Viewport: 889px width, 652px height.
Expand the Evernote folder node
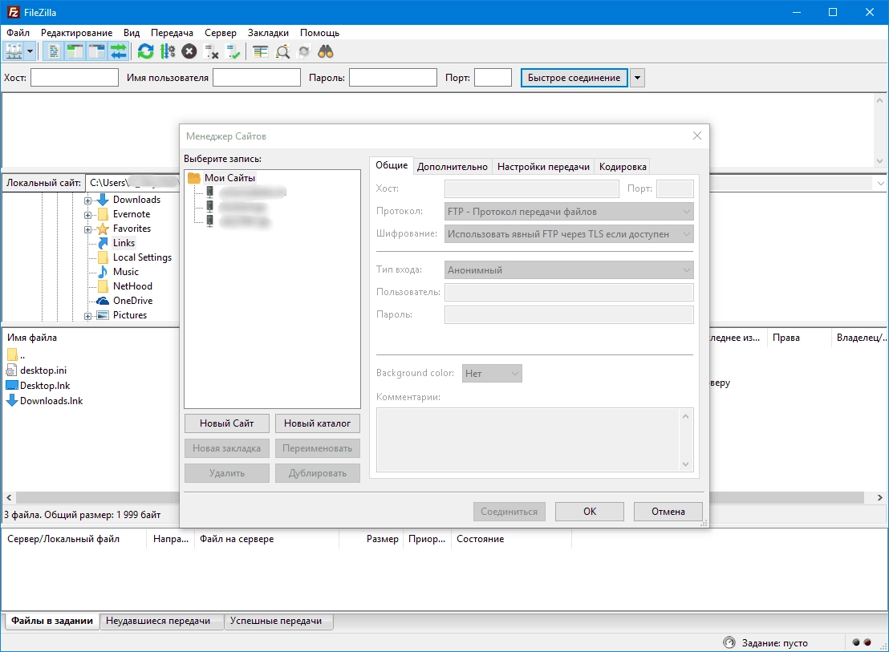click(88, 215)
